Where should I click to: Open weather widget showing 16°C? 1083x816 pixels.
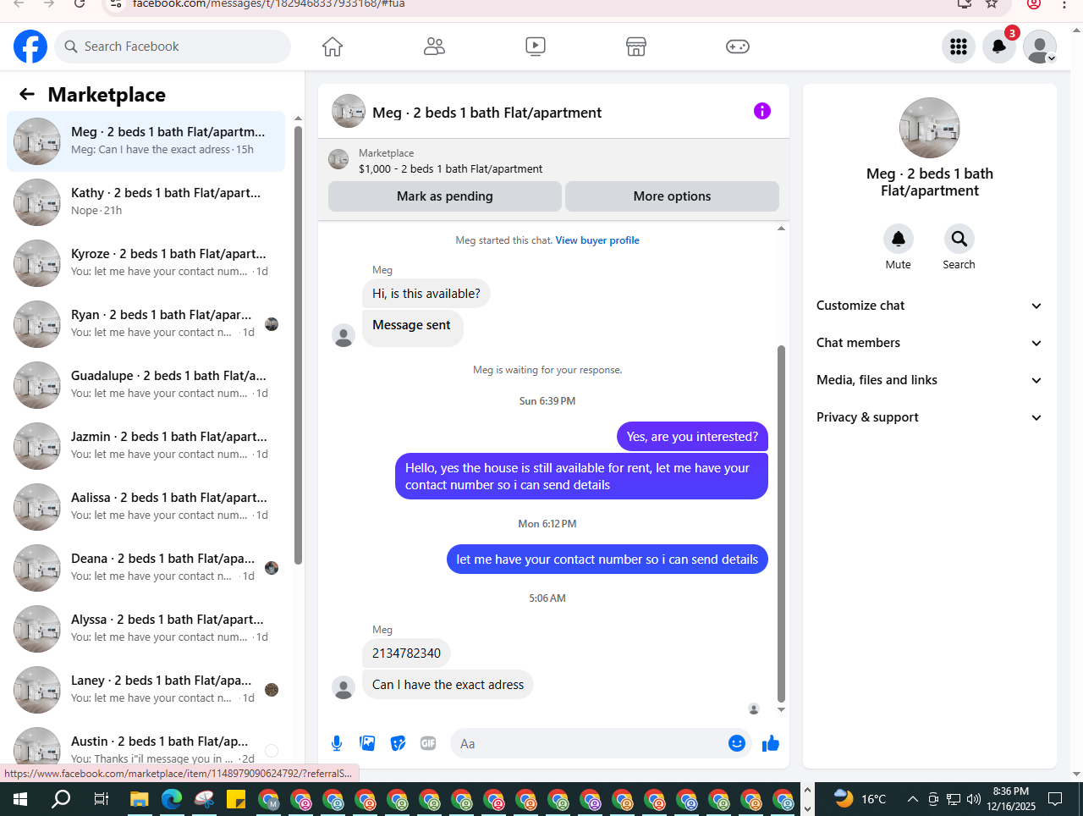[860, 799]
